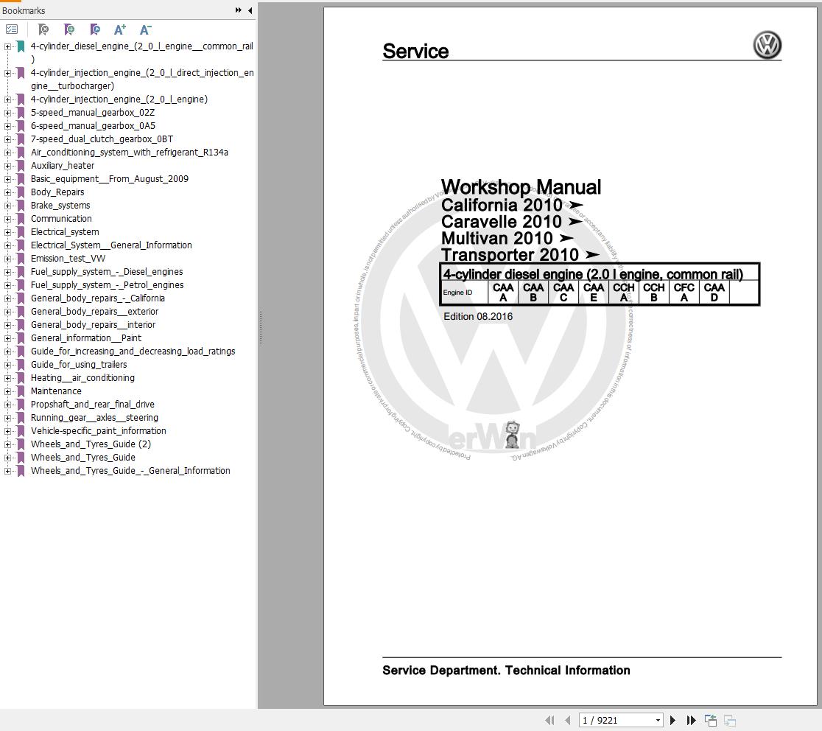Select General_body_repairs_-_California bookmark
This screenshot has height=731, width=822.
tap(97, 298)
